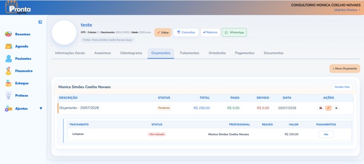Click the orange pencil edit icon in Orçamento row
The height and width of the screenshot is (164, 364).
[328, 108]
